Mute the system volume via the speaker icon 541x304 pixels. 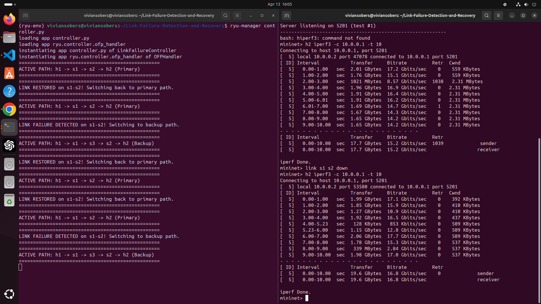[x=526, y=4]
